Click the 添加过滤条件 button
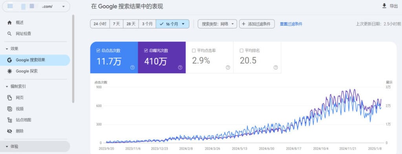The height and width of the screenshot is (154, 402). 257,24
